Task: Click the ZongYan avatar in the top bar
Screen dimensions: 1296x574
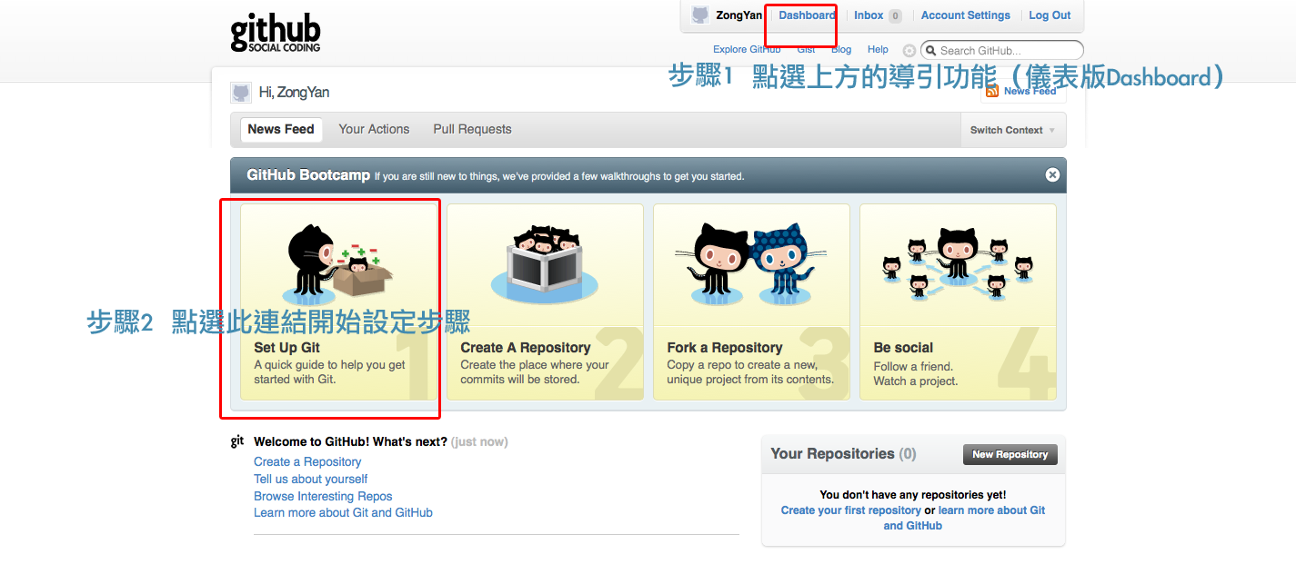Action: [x=700, y=15]
